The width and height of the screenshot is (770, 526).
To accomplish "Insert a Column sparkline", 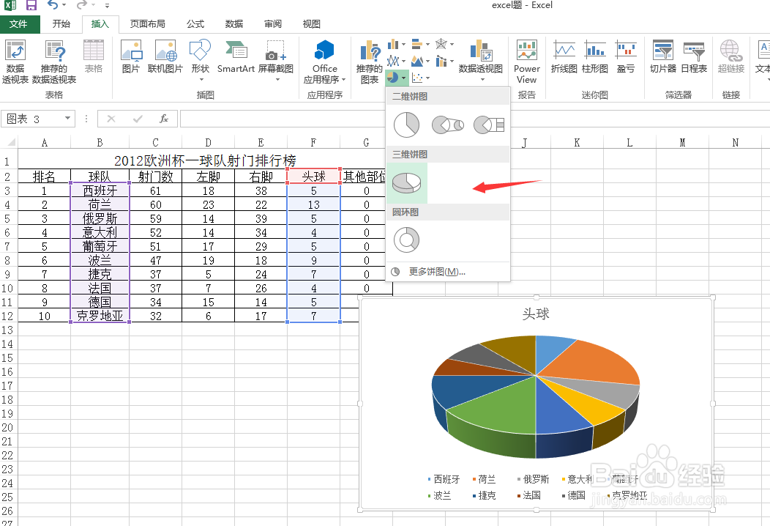I will 595,56.
